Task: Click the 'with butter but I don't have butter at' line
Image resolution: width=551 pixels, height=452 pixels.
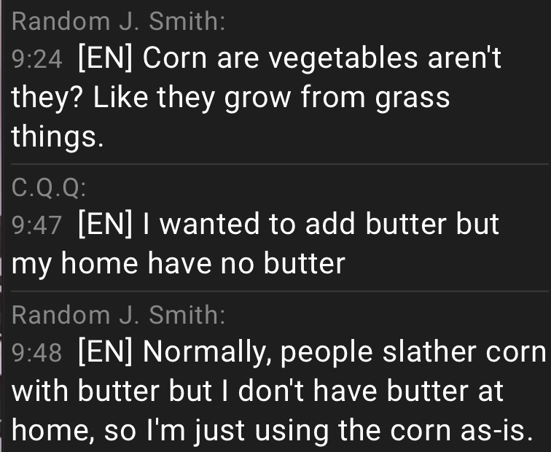Action: [257, 391]
